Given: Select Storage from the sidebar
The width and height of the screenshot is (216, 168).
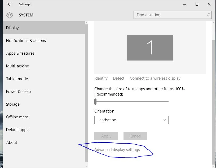Looking at the screenshot, I should [13, 104].
